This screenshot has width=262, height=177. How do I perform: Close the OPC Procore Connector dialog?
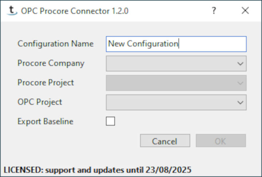(245, 11)
